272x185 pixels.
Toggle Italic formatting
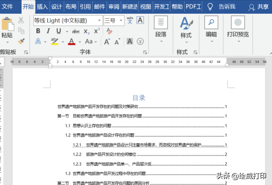(48, 31)
